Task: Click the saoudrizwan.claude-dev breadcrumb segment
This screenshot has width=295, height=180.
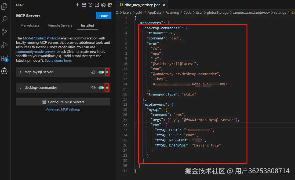Action: click(x=251, y=12)
